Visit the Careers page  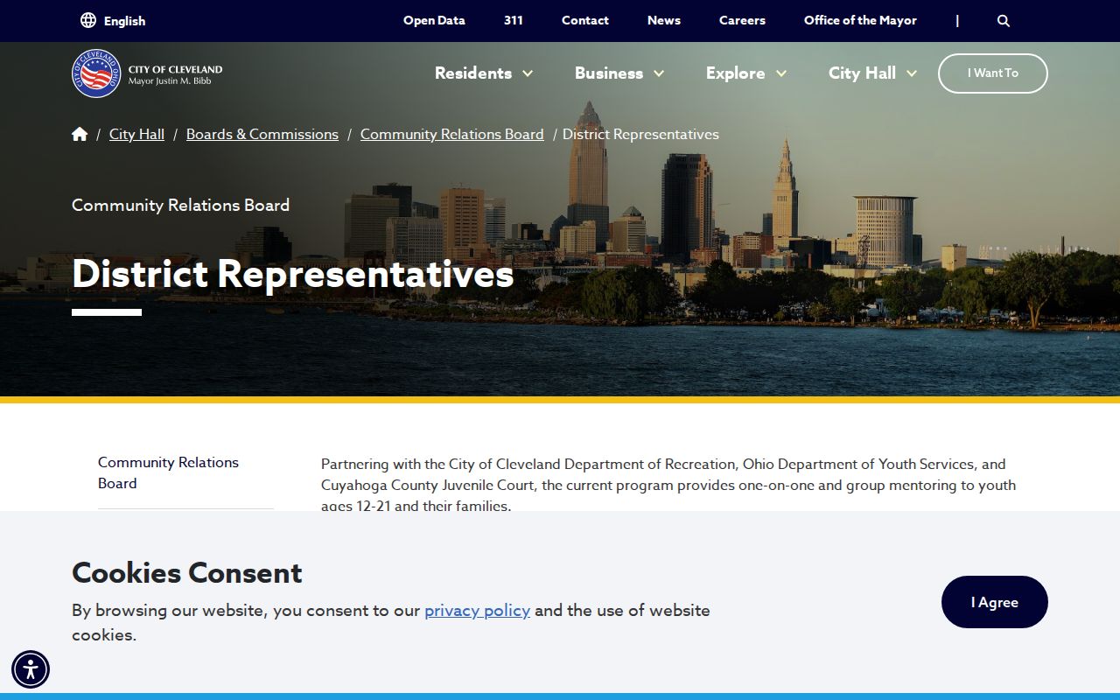(742, 20)
